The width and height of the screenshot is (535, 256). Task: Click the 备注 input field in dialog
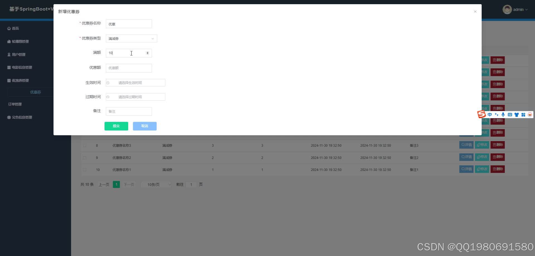[x=129, y=111]
